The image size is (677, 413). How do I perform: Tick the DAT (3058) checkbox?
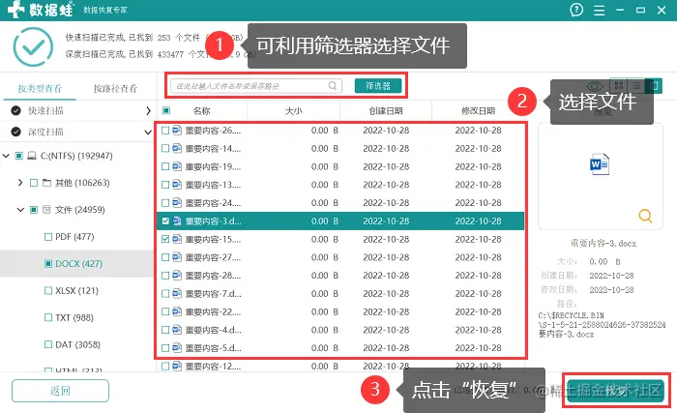48,344
